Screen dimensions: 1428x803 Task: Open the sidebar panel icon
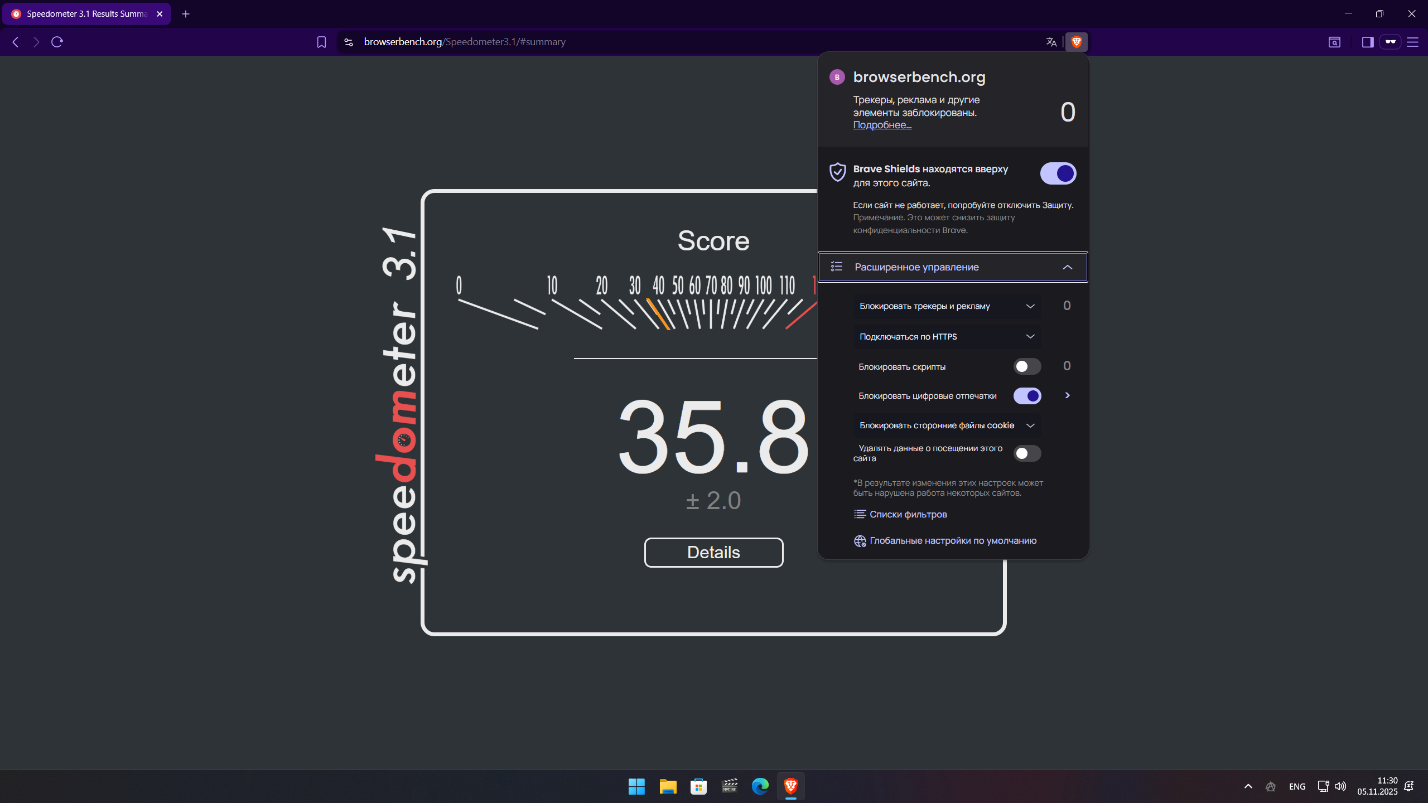coord(1367,42)
